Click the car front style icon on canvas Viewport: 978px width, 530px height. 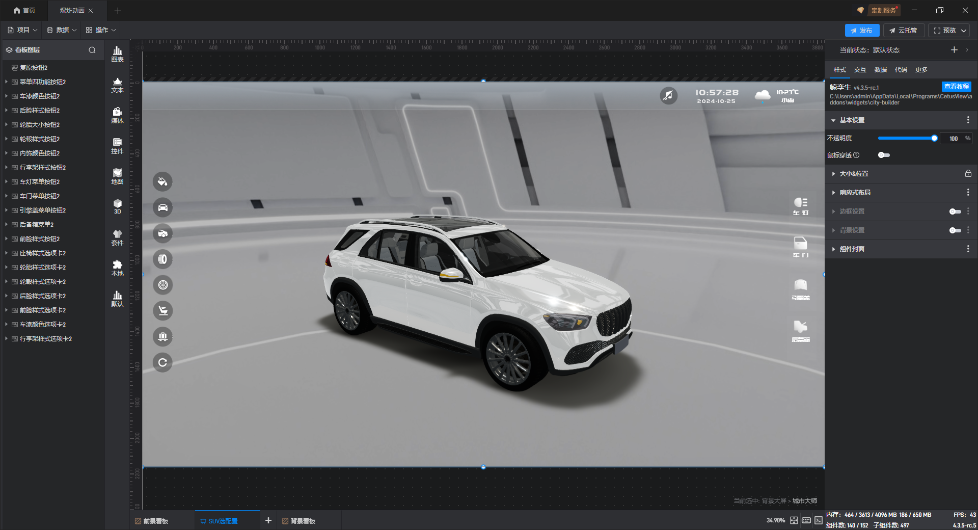tap(162, 207)
